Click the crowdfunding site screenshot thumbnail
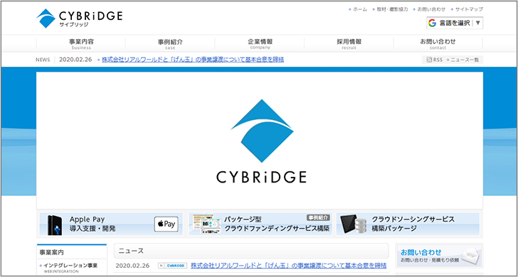 tap(207, 224)
